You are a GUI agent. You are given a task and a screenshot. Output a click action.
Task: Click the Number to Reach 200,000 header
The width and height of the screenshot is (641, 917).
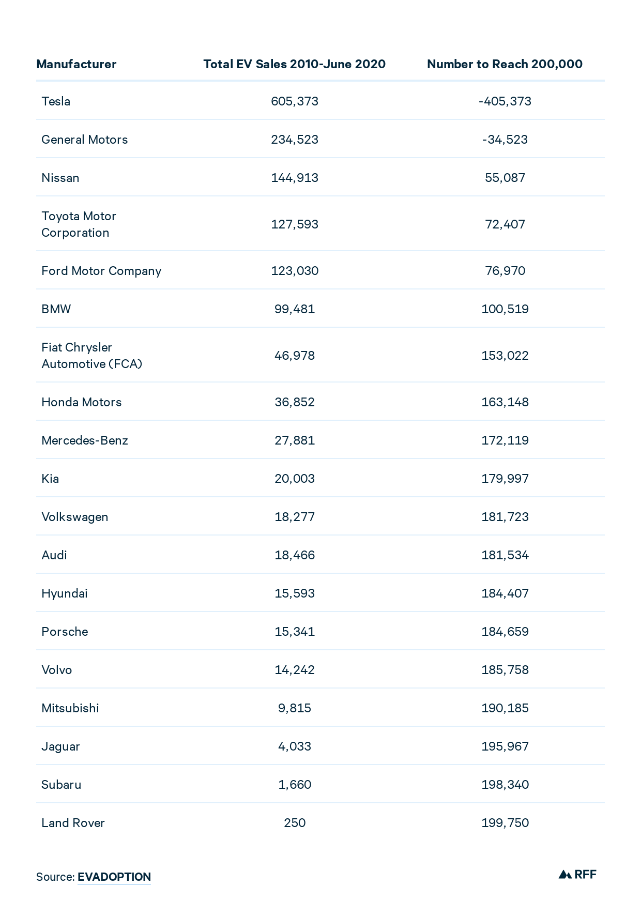[x=505, y=64]
